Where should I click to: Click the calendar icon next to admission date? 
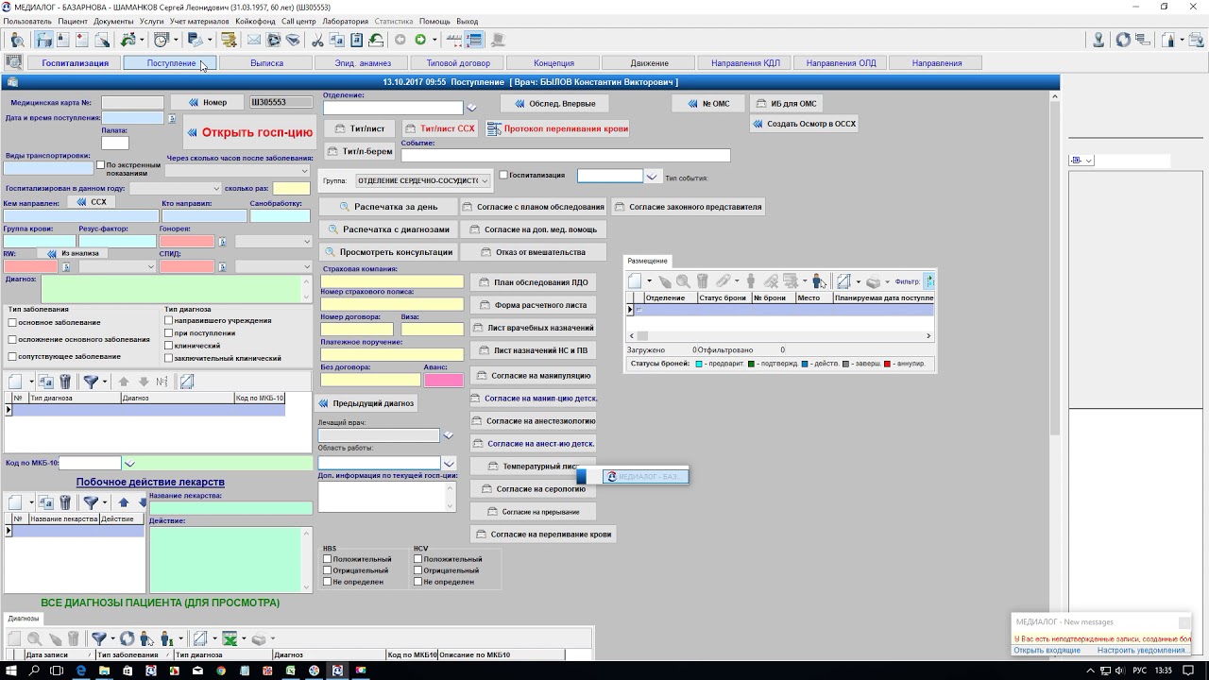(x=172, y=119)
